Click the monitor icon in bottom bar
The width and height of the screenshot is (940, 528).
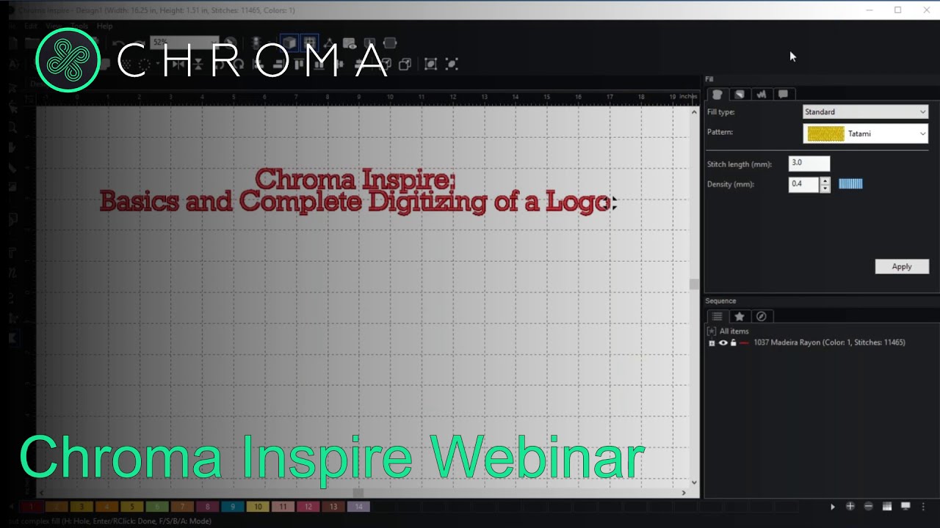905,507
